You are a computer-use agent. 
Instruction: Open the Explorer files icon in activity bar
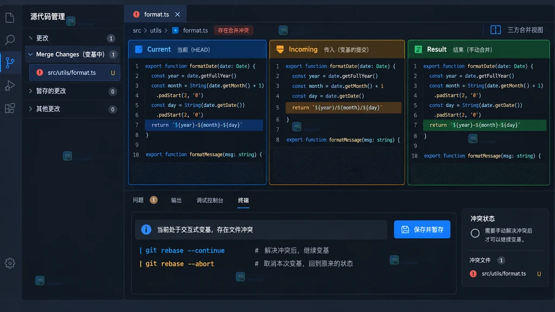pos(10,18)
